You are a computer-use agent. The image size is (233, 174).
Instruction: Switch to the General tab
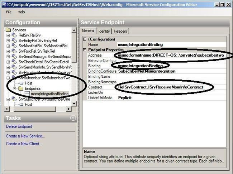88,31
